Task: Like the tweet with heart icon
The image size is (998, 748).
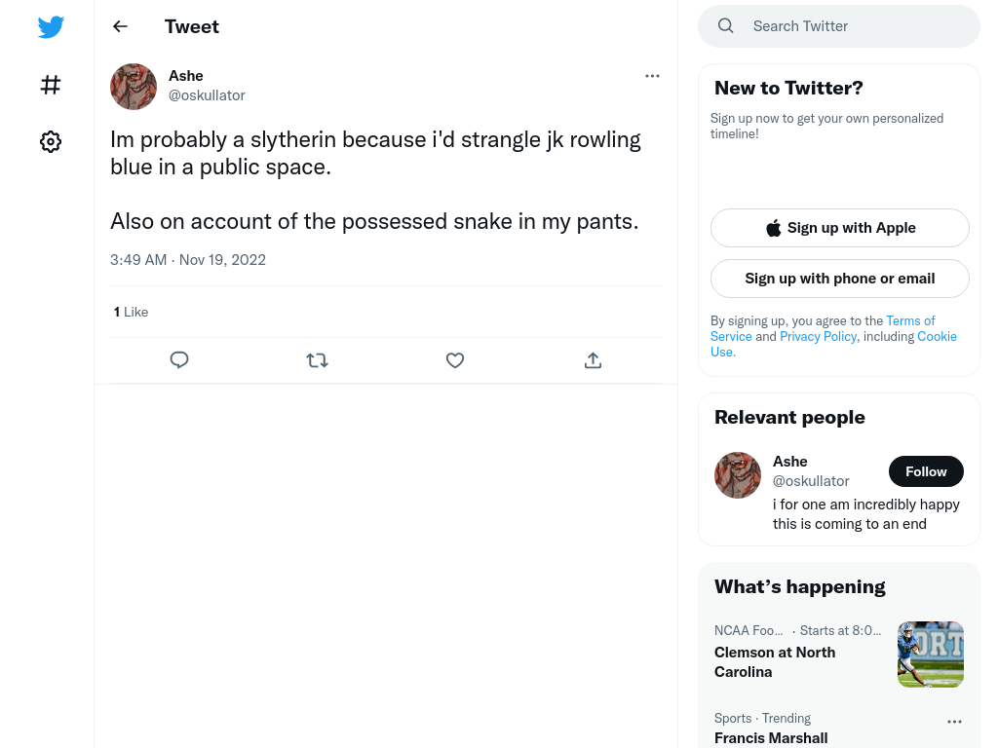Action: (x=454, y=360)
